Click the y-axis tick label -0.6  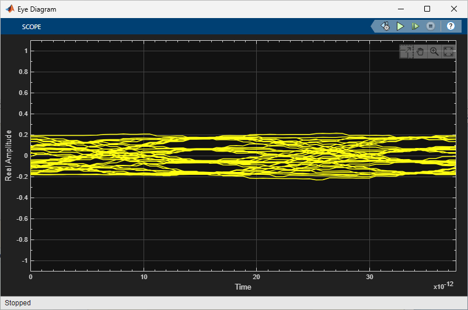22,219
